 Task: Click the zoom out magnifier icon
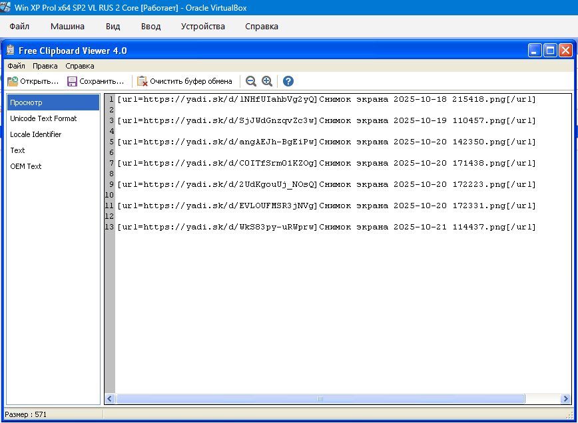pos(251,81)
